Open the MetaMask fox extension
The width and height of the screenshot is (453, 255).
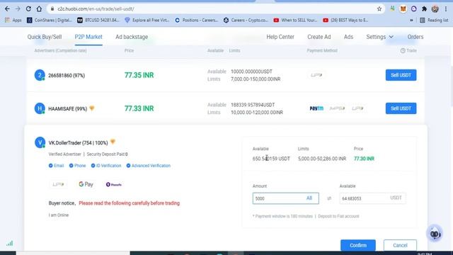[x=403, y=9]
